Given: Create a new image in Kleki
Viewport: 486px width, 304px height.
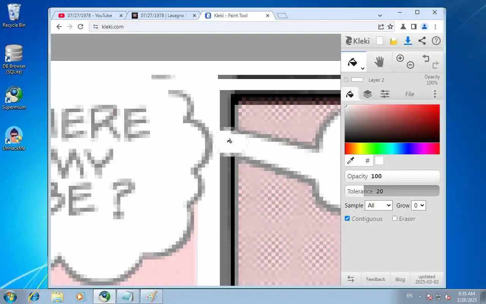Looking at the screenshot, I should click(x=380, y=41).
